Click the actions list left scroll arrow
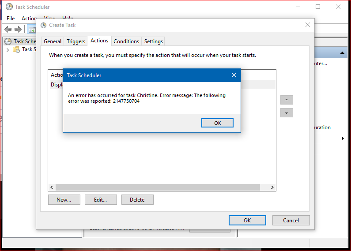The height and width of the screenshot is (251, 351). coord(52,187)
